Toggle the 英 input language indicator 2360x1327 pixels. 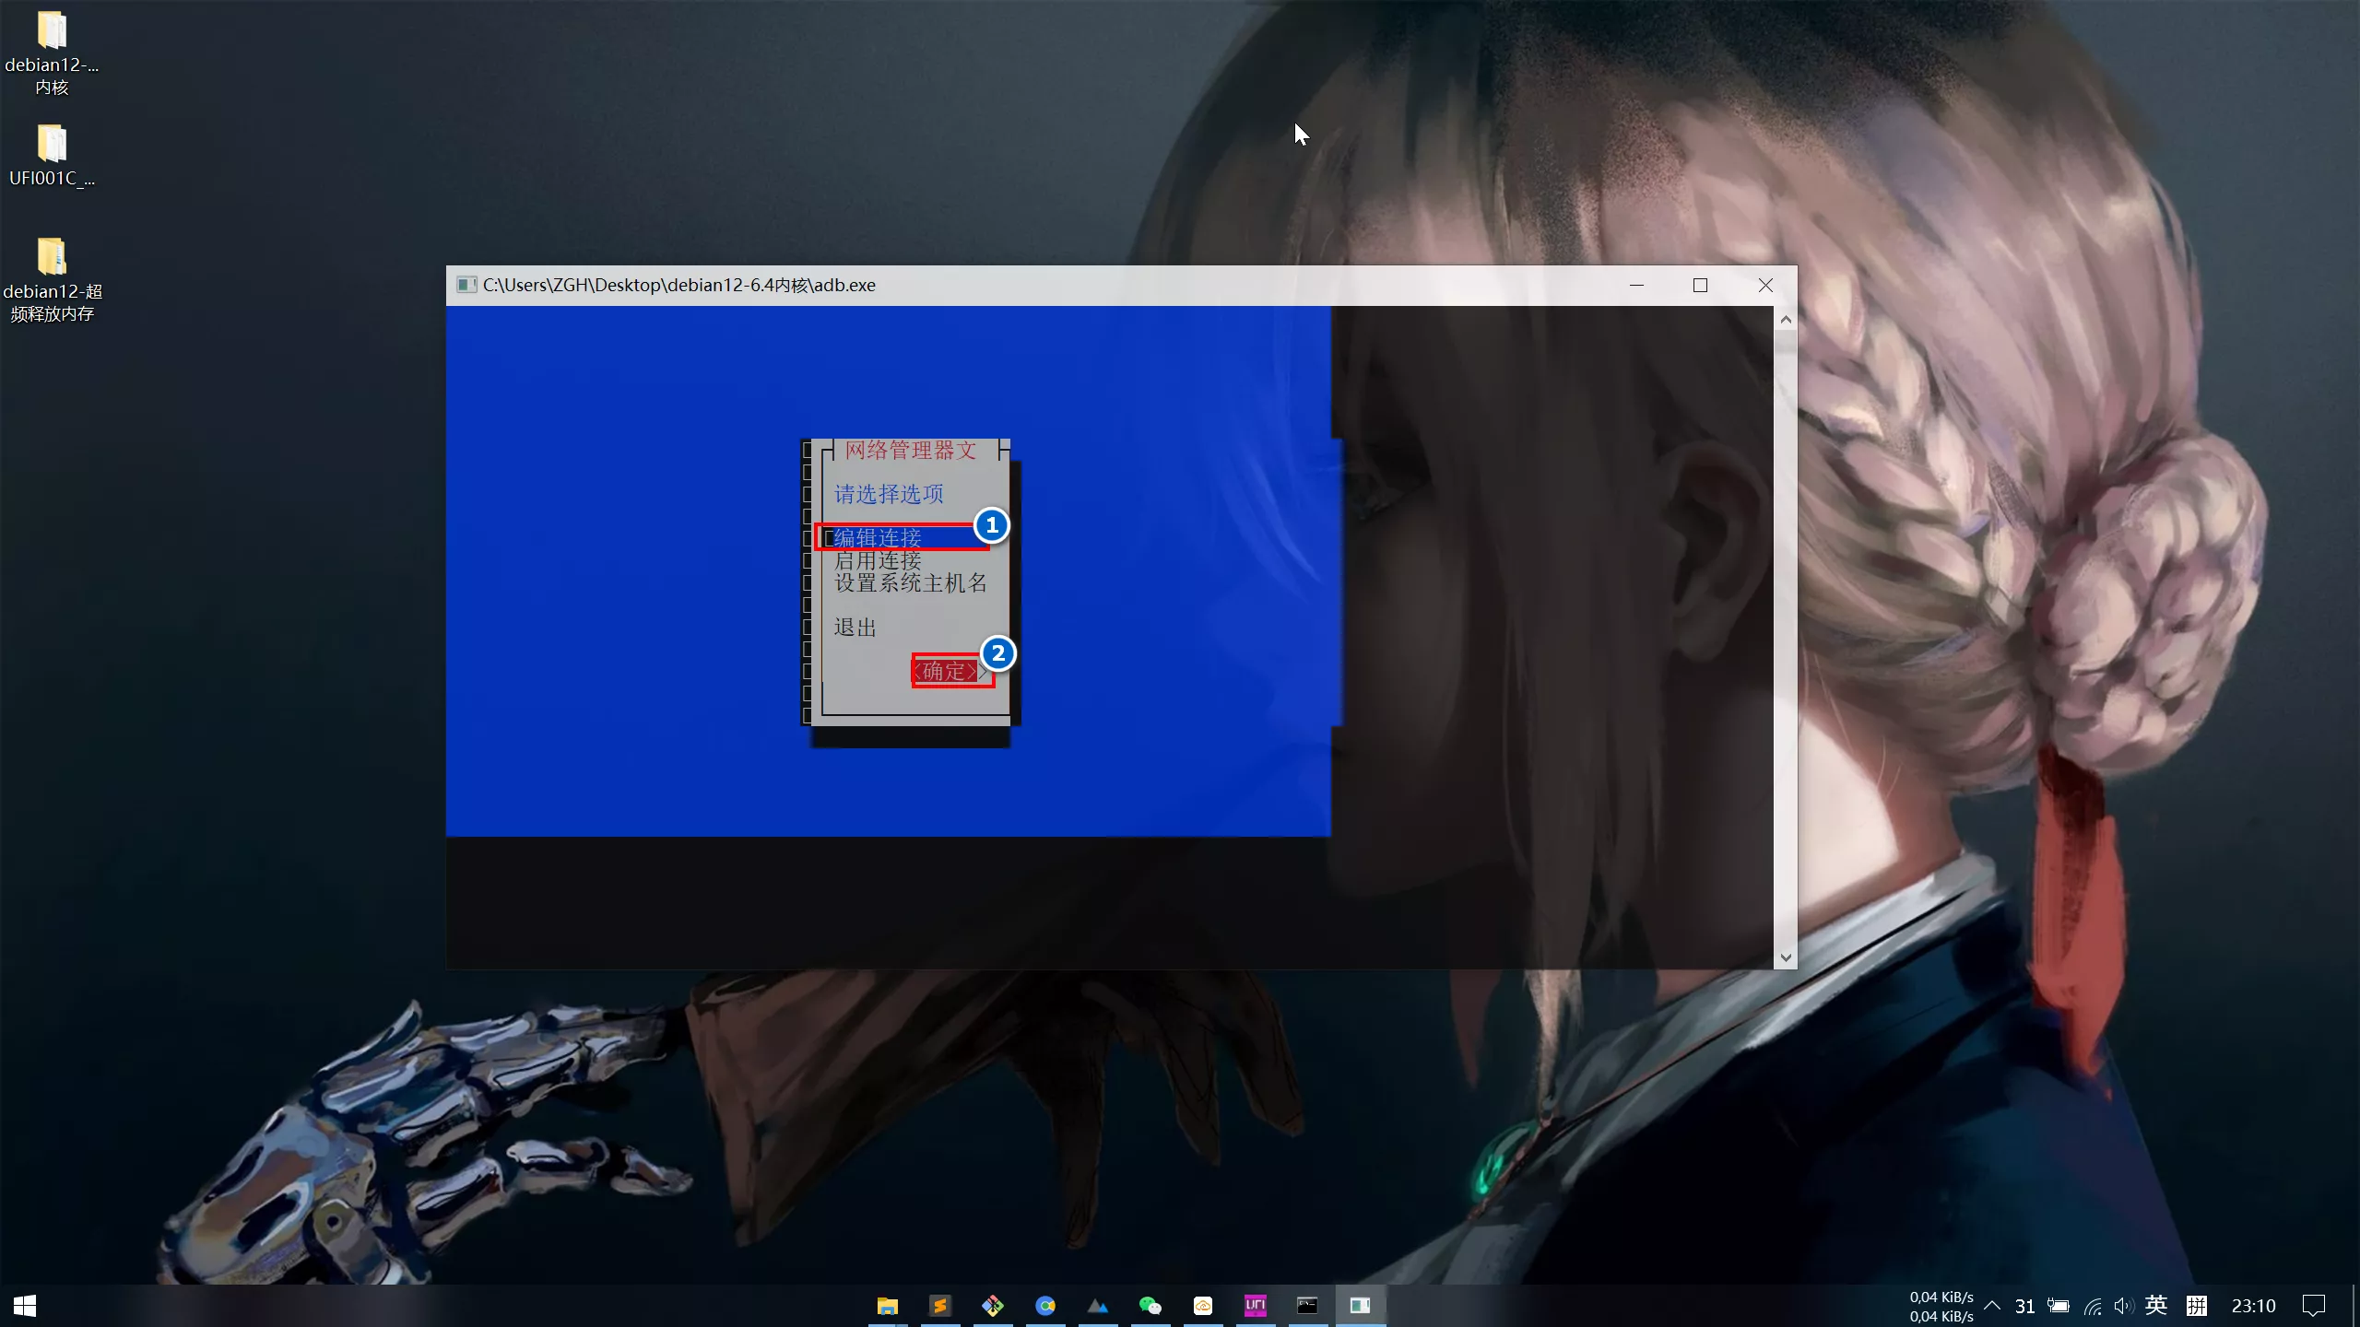click(2155, 1305)
